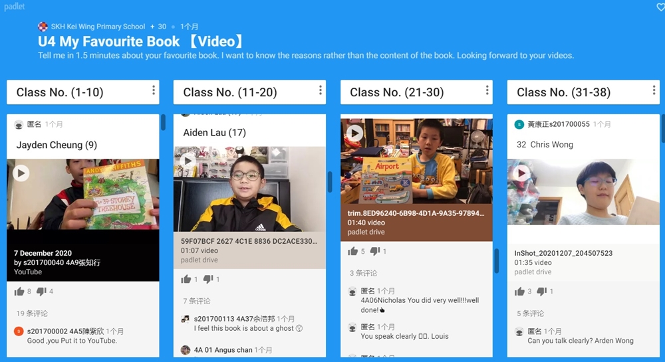Screen dimensions: 665x362
Task: Open Class No. (21-30) column options menu
Action: coord(487,90)
